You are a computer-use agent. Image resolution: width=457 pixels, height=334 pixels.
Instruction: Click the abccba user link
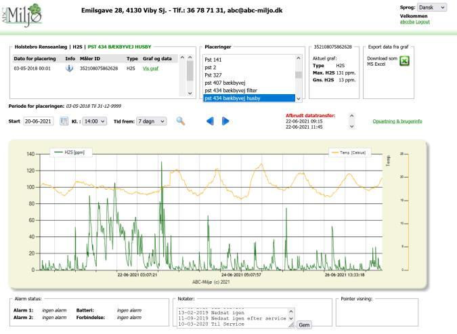(x=407, y=22)
